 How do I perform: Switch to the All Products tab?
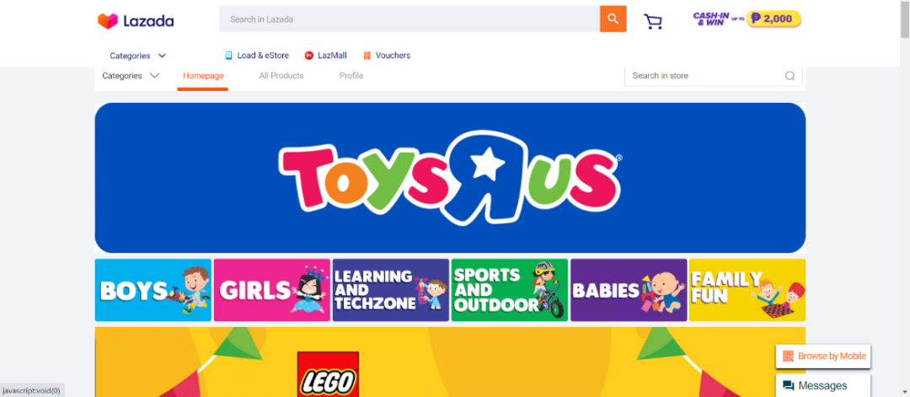point(281,76)
